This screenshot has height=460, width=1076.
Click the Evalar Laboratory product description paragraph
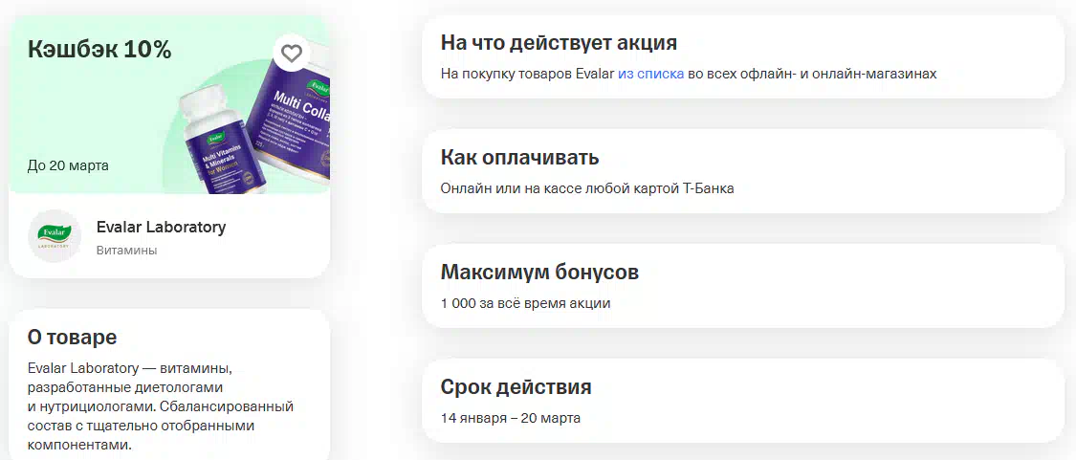(161, 406)
